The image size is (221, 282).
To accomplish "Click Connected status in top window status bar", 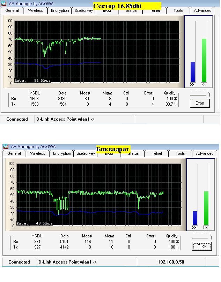I will click(17, 119).
